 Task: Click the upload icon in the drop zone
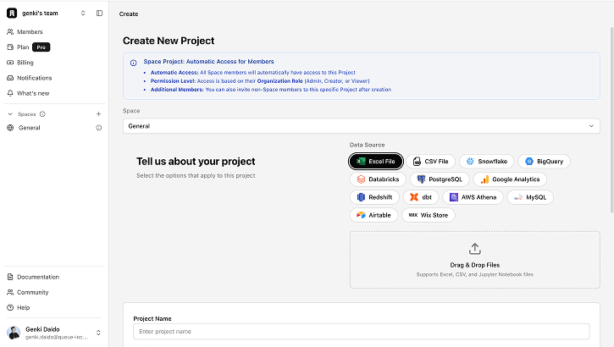tap(474, 249)
